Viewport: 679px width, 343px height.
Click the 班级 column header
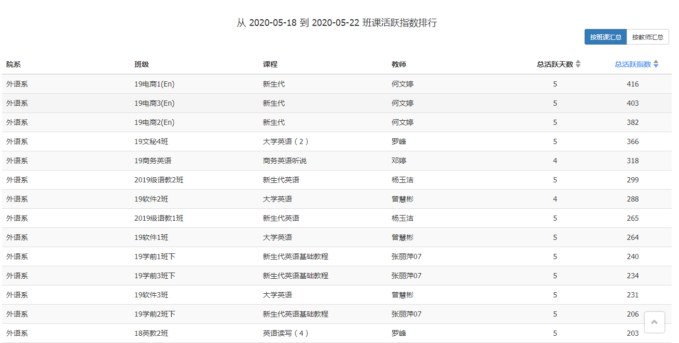(x=142, y=64)
